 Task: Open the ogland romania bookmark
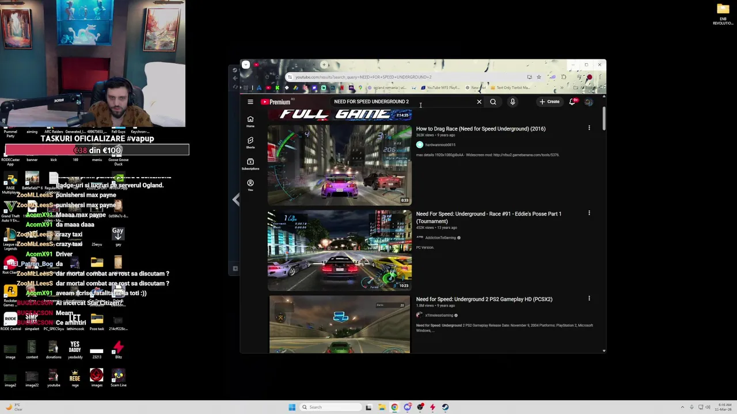coord(388,88)
